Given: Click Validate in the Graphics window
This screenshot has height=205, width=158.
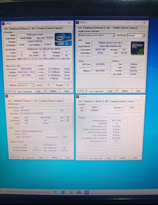Looking at the screenshot, I should [125, 91].
